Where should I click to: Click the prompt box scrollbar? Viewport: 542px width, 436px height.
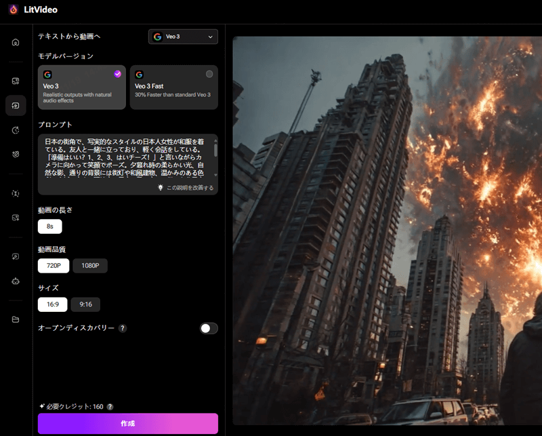(215, 151)
